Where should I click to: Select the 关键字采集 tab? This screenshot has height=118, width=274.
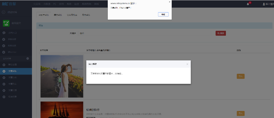44,15
